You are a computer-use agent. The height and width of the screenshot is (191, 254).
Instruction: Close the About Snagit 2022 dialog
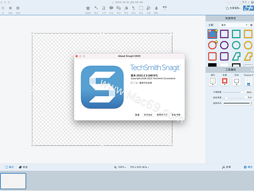[x=77, y=56]
